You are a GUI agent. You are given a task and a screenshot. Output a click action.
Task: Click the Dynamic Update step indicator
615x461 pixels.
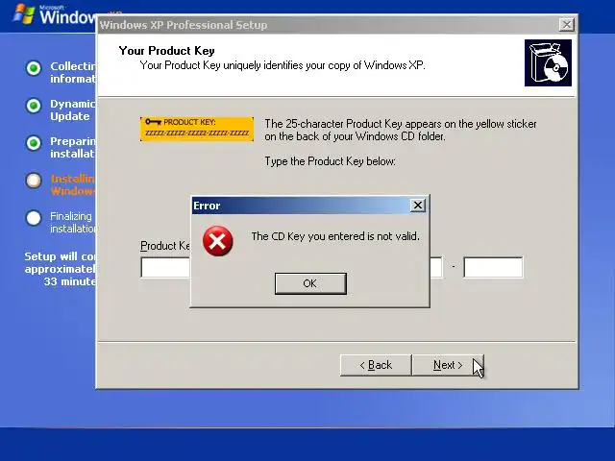[34, 106]
